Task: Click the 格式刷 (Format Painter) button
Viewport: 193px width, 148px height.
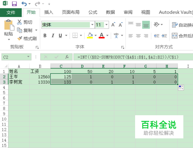Action: pos(27,39)
